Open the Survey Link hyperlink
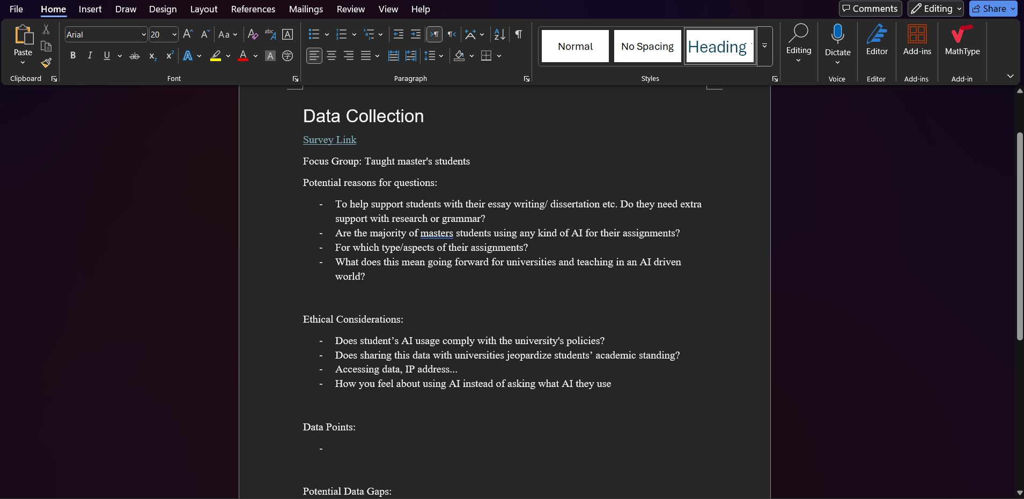 (x=329, y=140)
